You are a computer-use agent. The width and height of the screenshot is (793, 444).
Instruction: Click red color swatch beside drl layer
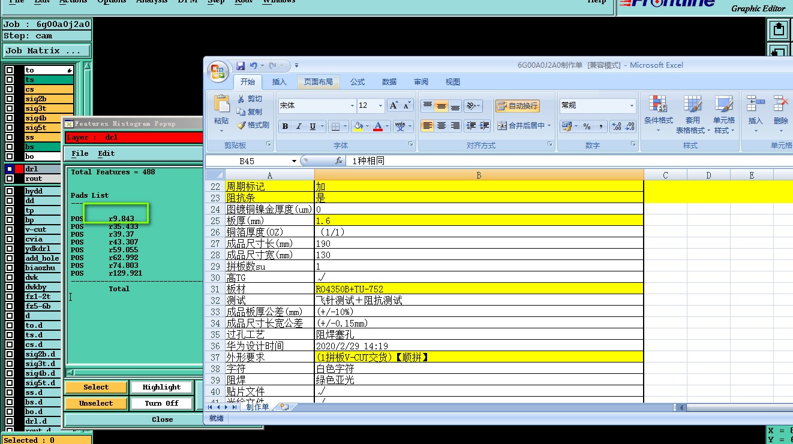(x=19, y=169)
